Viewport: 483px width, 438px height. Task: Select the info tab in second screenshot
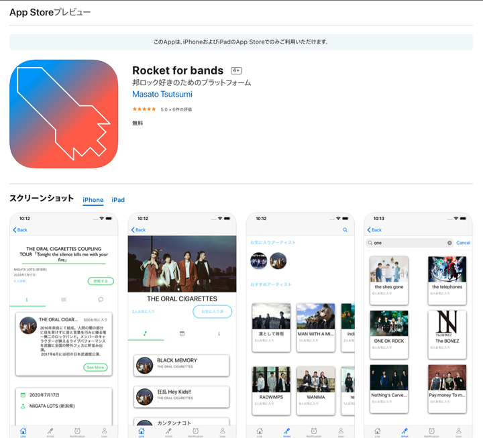tap(219, 333)
